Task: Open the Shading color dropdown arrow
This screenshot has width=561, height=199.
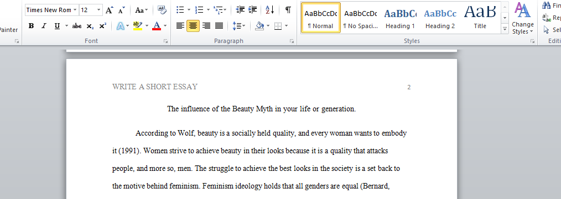Action: pos(268,26)
